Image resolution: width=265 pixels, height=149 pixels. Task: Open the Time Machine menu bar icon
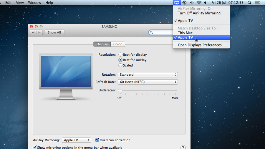[x=184, y=3]
